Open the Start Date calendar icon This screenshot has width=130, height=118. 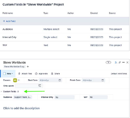[x=60, y=80]
